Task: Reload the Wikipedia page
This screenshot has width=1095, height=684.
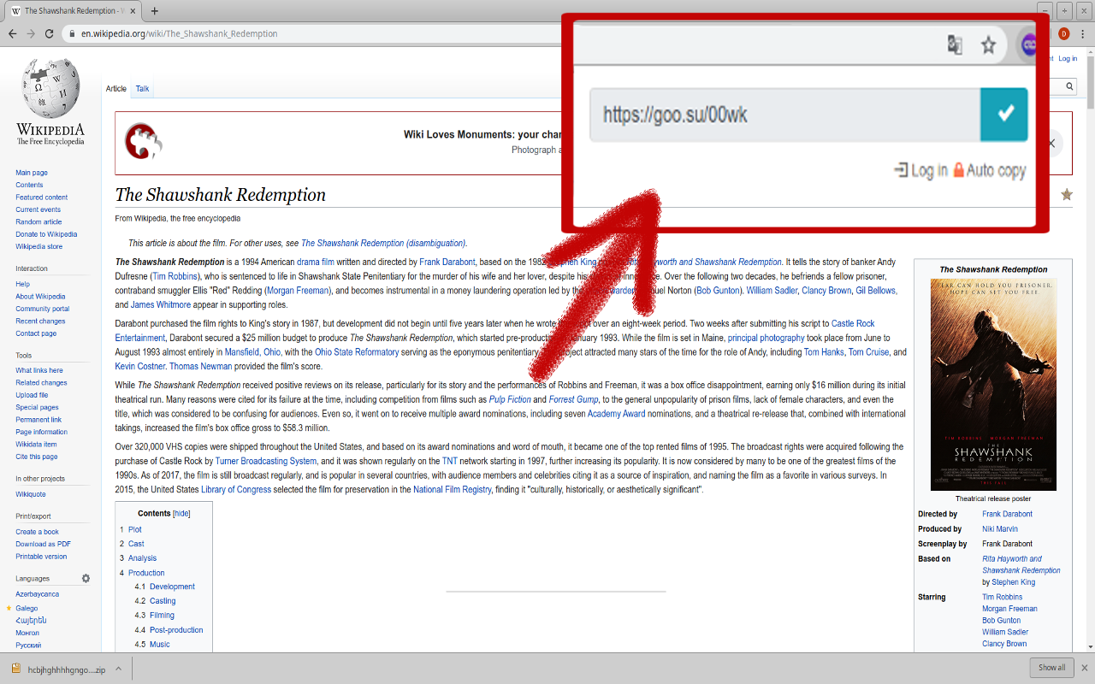Action: pos(50,33)
